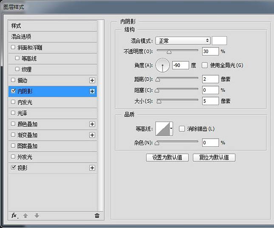Viewport: 274px width, 228px height.
Task: Click the fx effects menu icon
Action: click(x=14, y=216)
